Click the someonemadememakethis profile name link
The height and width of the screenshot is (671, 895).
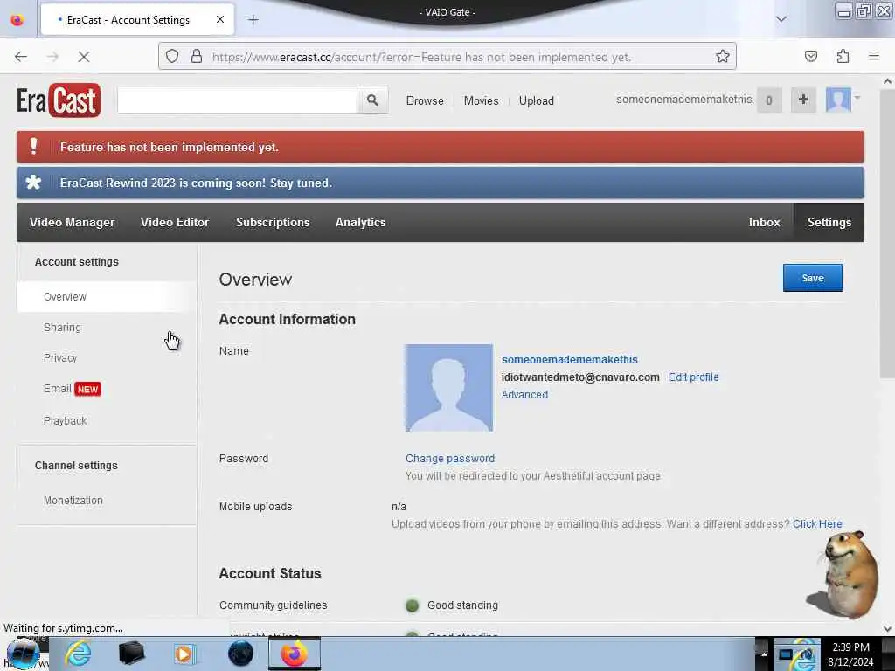point(569,360)
